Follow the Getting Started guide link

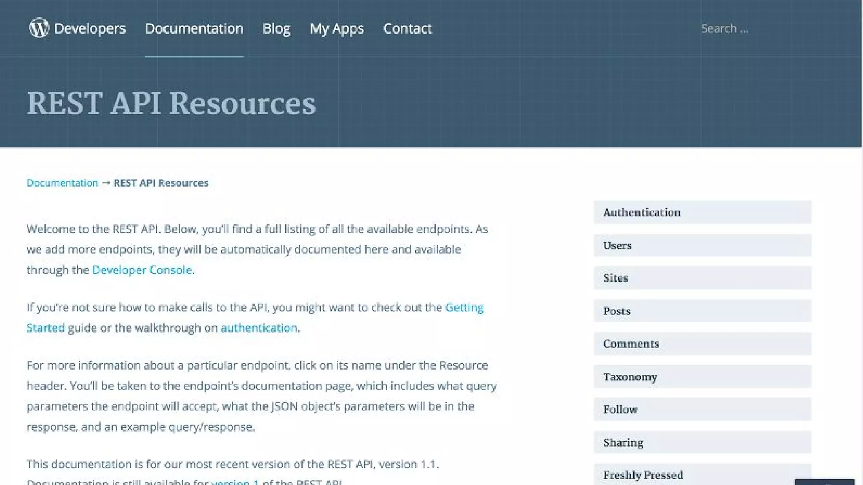[464, 308]
